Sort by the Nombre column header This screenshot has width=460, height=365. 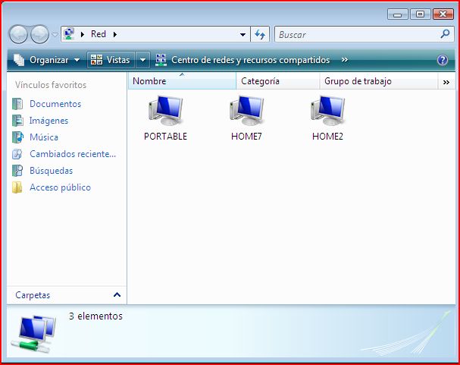point(182,81)
